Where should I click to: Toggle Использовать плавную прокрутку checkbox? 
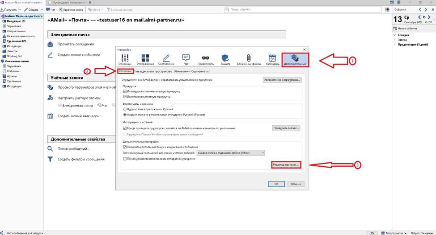125,97
